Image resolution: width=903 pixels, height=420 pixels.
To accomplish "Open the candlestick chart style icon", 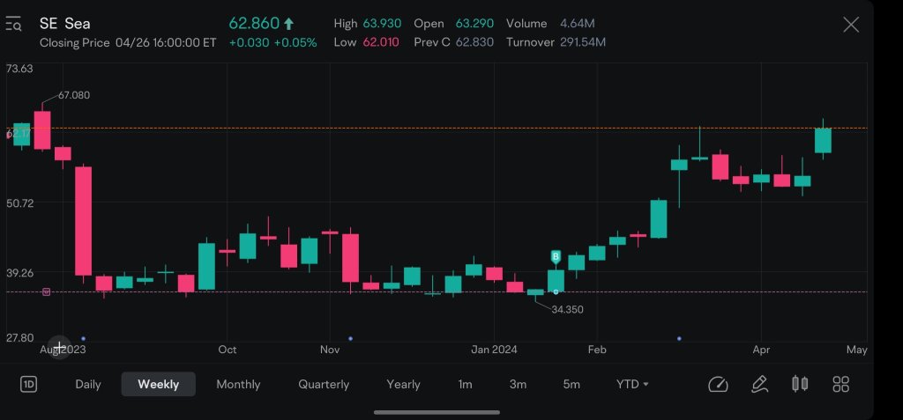I will click(x=800, y=384).
